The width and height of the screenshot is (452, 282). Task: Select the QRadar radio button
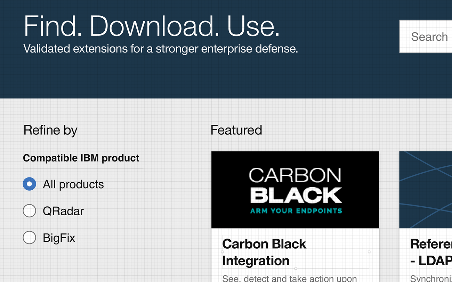pos(30,210)
